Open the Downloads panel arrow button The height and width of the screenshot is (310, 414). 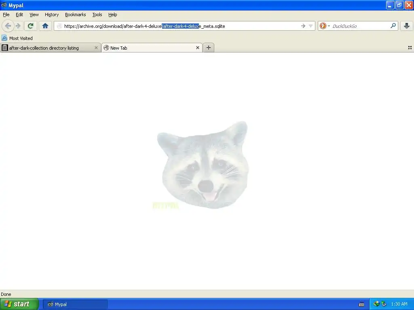coord(407,26)
